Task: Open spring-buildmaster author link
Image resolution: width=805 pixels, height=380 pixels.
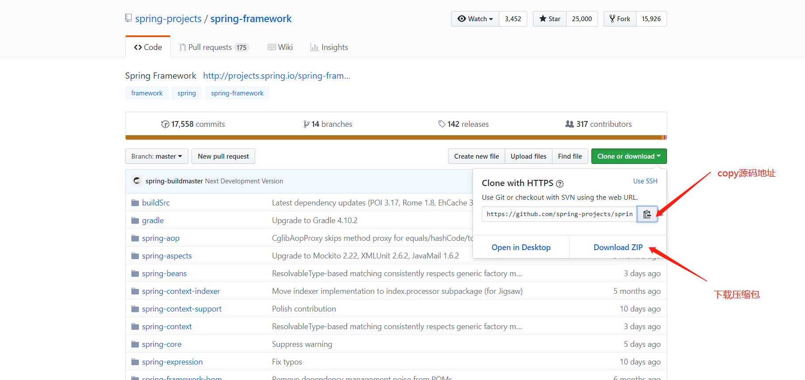Action: pos(174,181)
